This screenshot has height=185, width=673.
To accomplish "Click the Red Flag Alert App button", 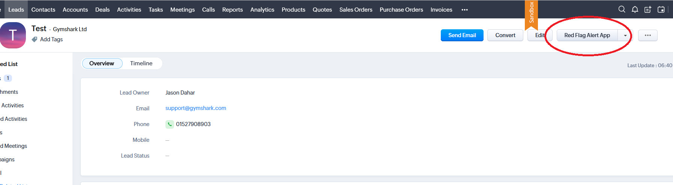I will (587, 35).
